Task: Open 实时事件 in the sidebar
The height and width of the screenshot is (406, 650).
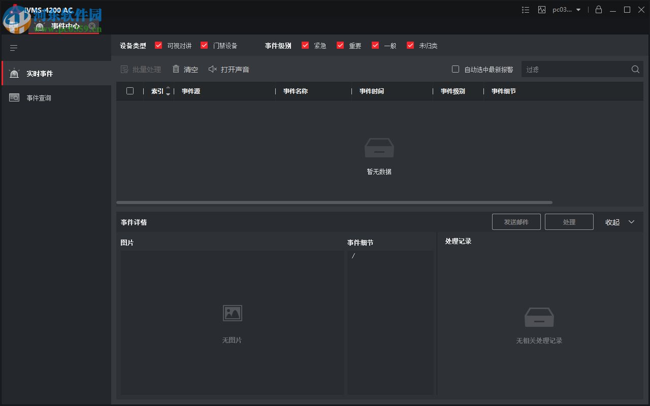Action: click(56, 74)
